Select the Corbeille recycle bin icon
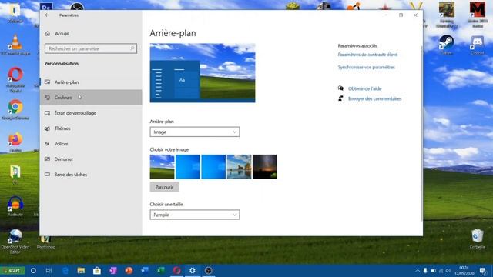Viewport: 493px width, 277px height. 478,239
